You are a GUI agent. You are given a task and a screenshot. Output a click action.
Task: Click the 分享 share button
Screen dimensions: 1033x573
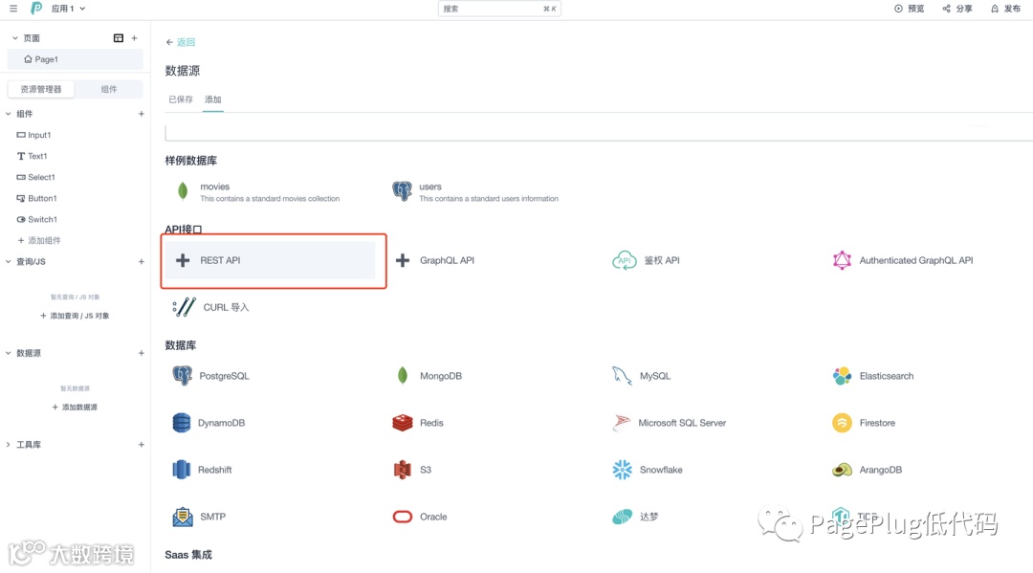(x=957, y=9)
